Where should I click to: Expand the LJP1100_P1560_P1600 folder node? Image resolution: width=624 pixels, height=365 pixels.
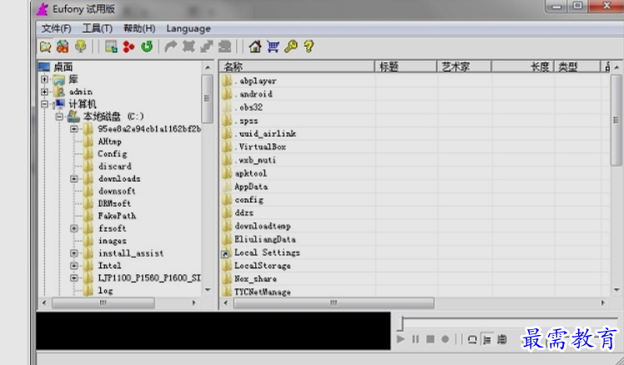click(x=73, y=278)
